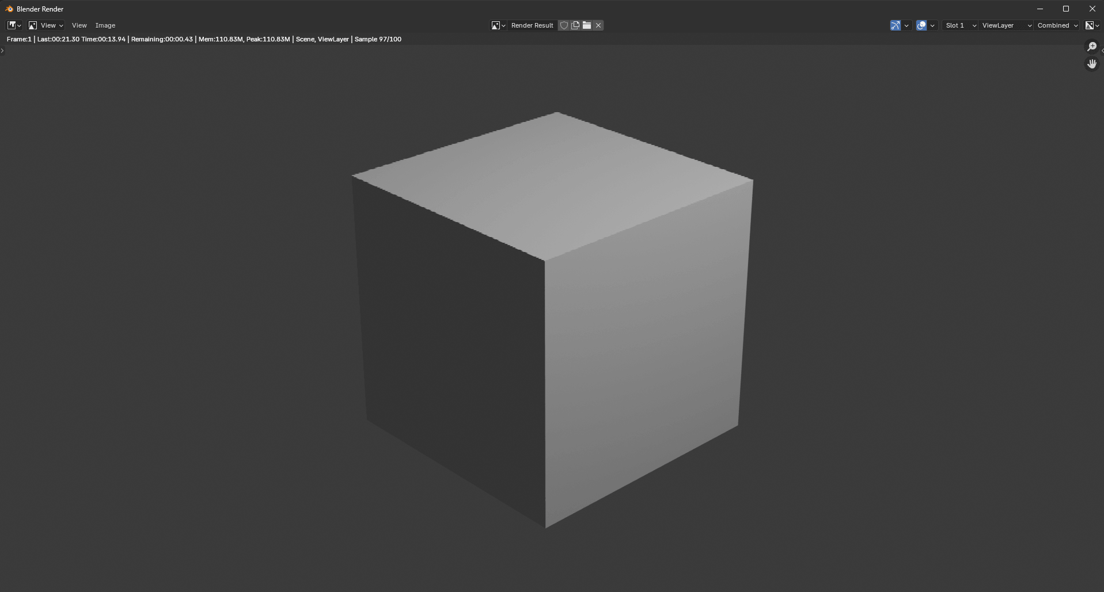The height and width of the screenshot is (592, 1104).
Task: Click the pan hand gizmo
Action: pos(1092,64)
